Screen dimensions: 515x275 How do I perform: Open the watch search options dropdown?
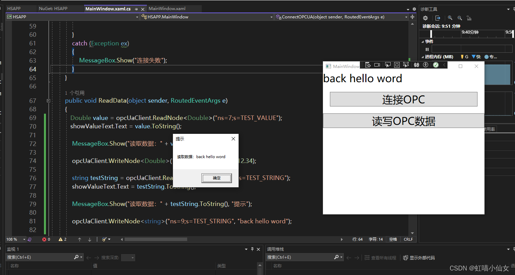point(81,257)
